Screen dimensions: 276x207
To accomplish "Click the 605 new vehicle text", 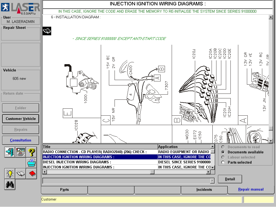I will point(19,78).
